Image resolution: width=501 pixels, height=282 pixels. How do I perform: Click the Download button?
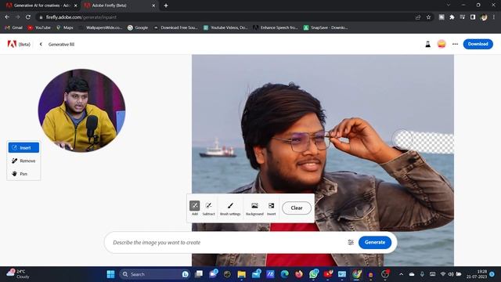[x=478, y=44]
